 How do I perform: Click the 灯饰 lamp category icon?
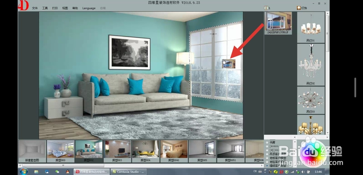coord(299,8)
